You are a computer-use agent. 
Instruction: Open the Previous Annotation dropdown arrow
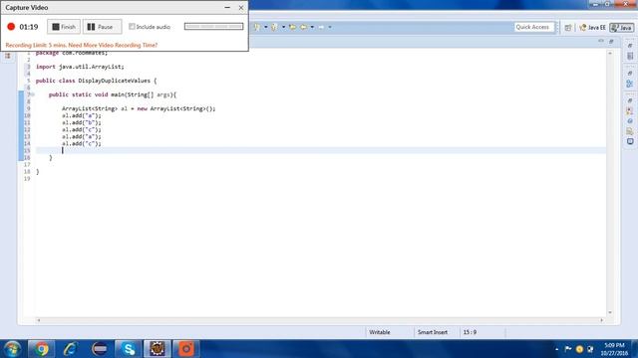(x=283, y=27)
